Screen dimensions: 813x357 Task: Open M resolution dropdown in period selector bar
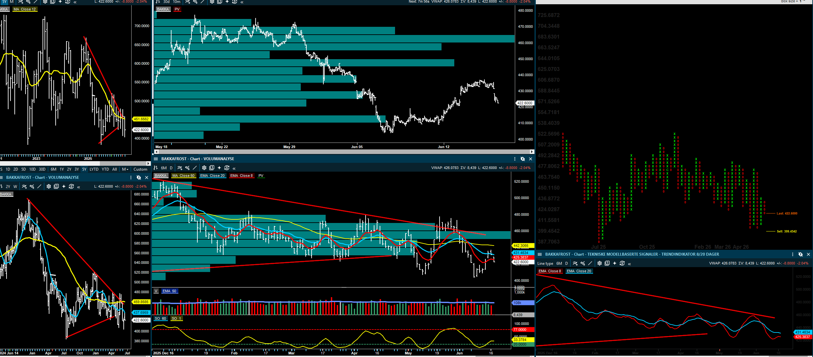125,169
